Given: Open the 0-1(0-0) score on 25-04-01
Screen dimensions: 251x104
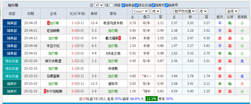Looking at the screenshot, I should tap(78, 53).
